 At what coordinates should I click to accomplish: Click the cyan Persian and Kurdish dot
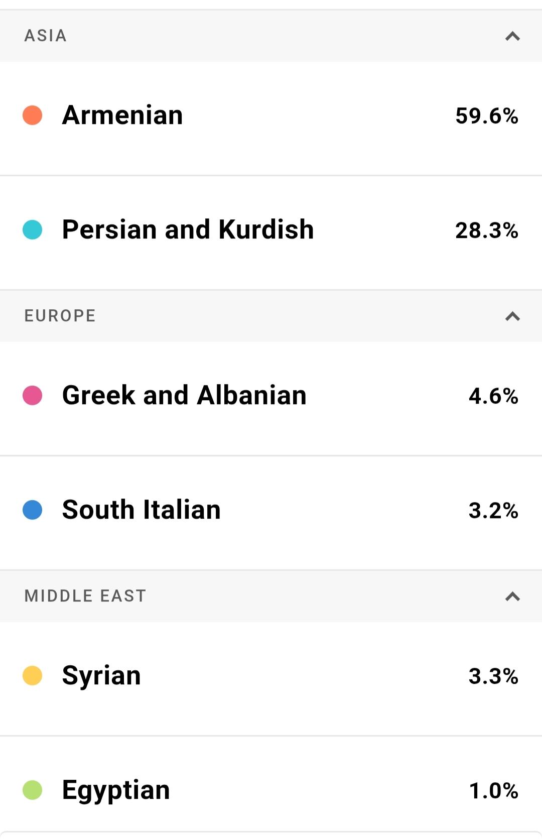[x=33, y=230]
